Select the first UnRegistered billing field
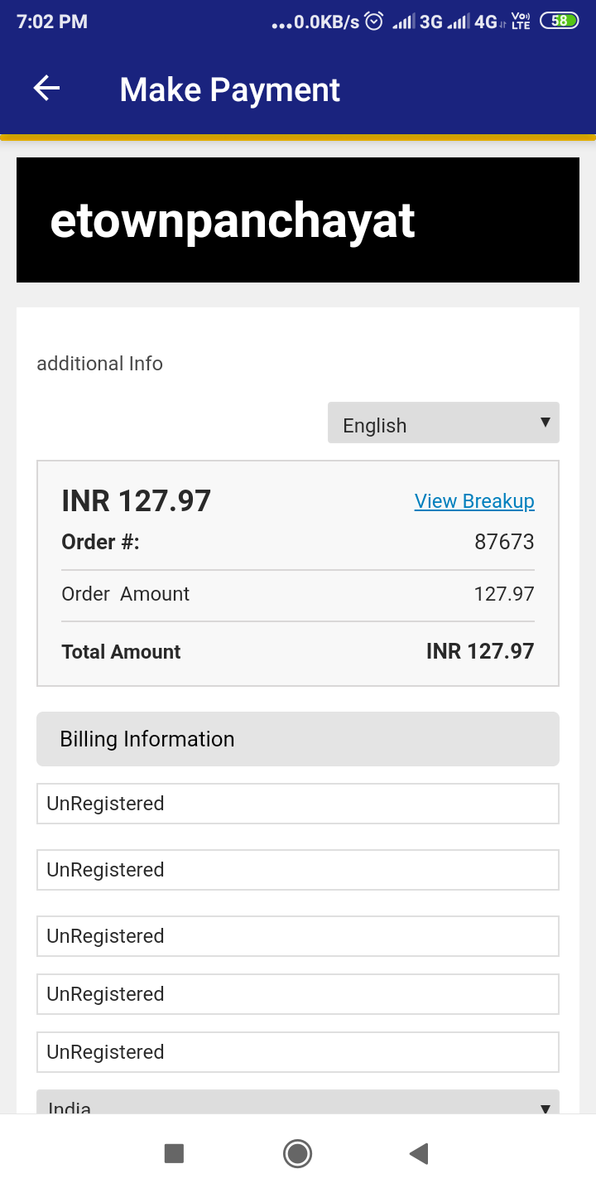 click(x=298, y=804)
